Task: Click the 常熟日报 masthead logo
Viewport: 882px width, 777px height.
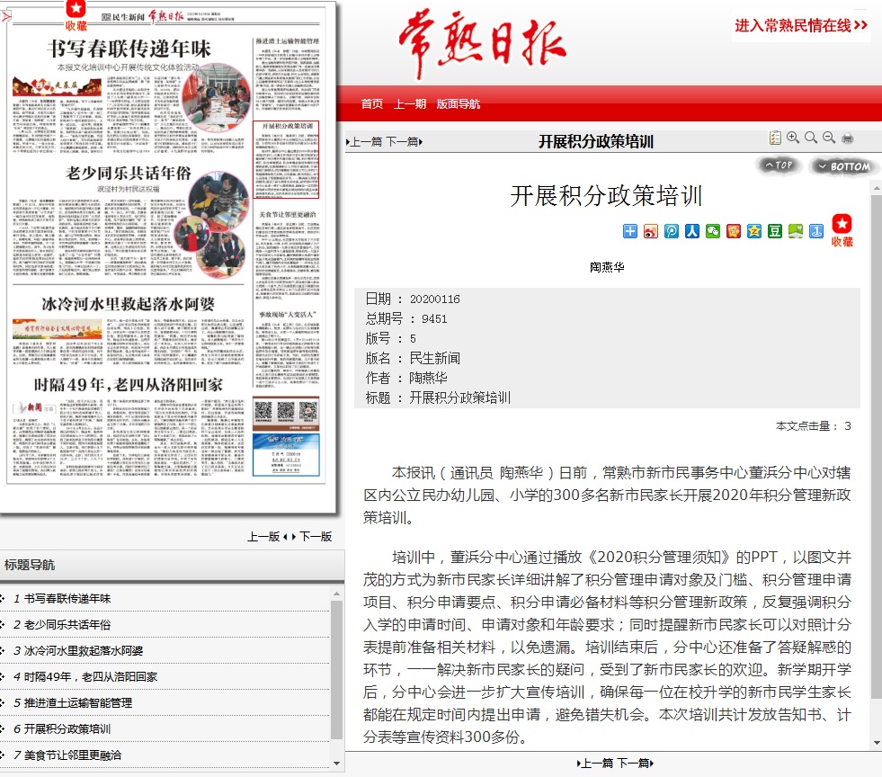Action: 482,44
